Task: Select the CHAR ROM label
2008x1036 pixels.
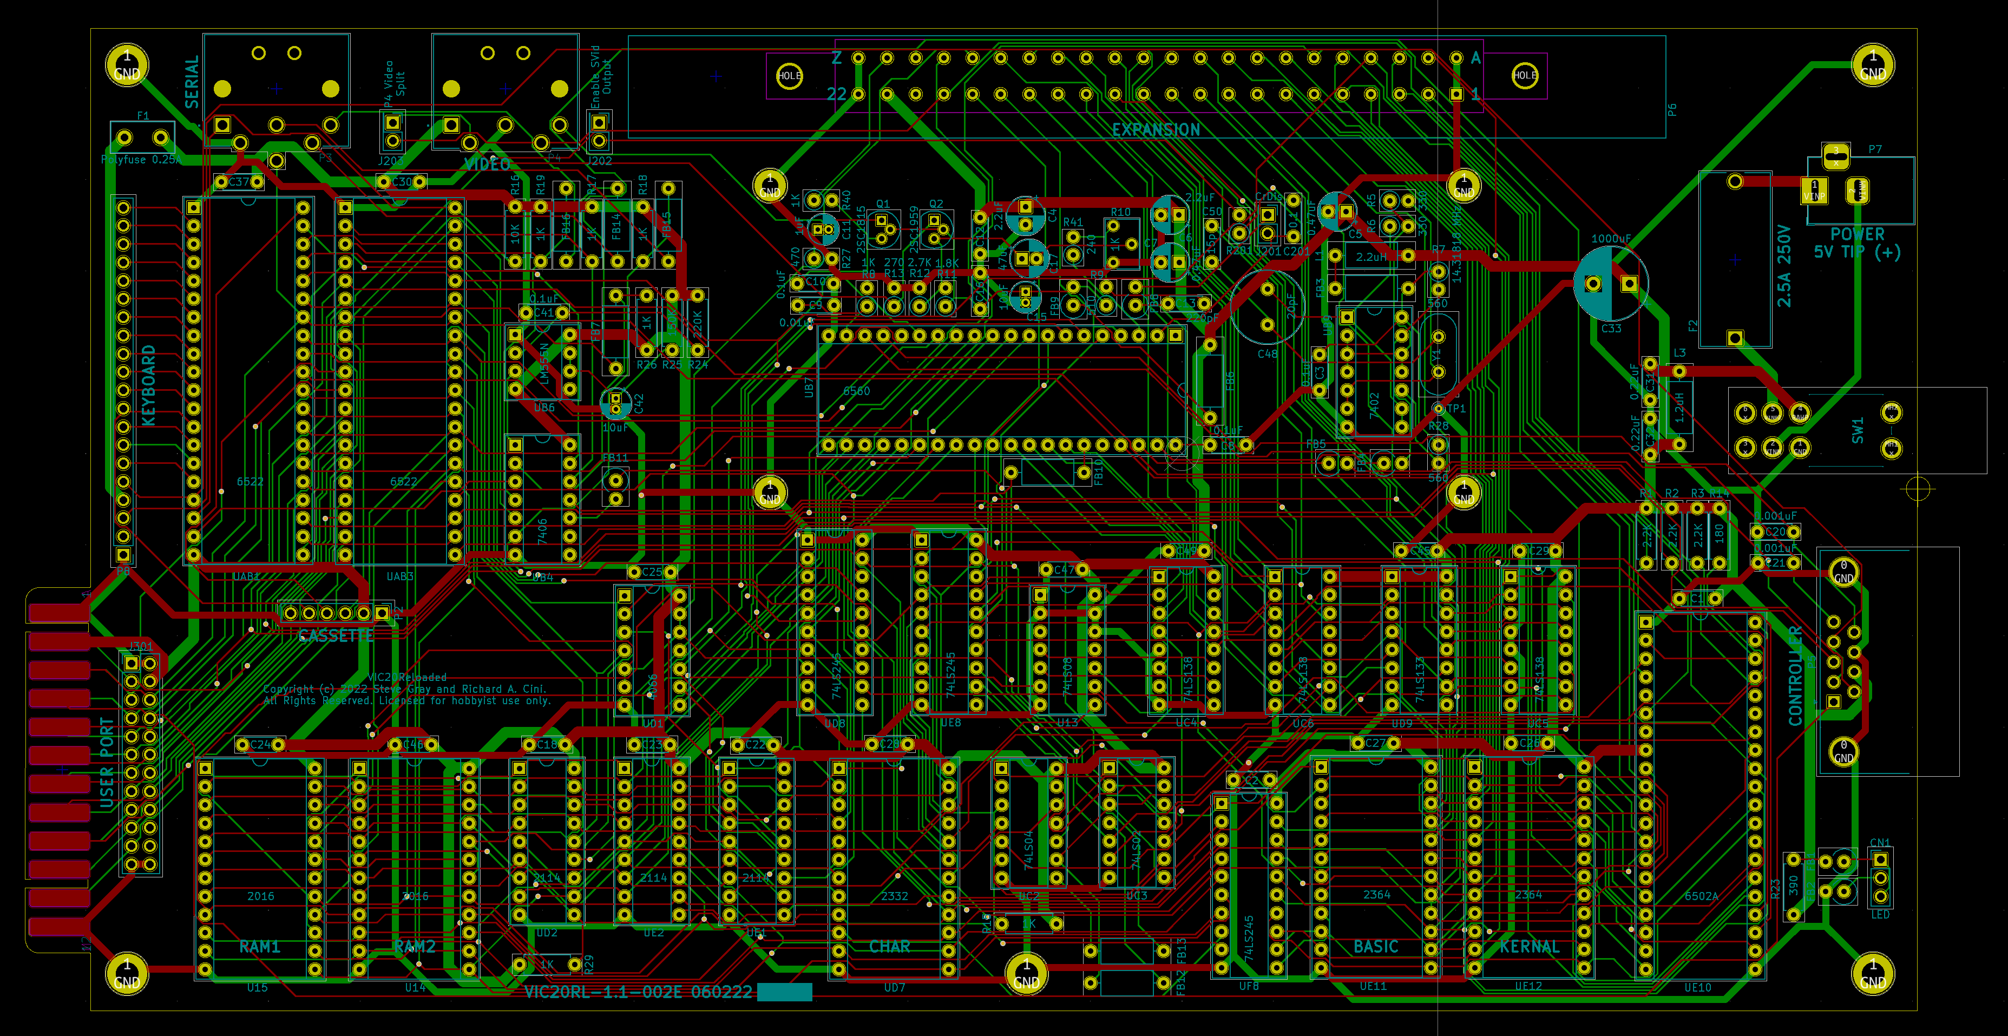Action: [x=889, y=946]
